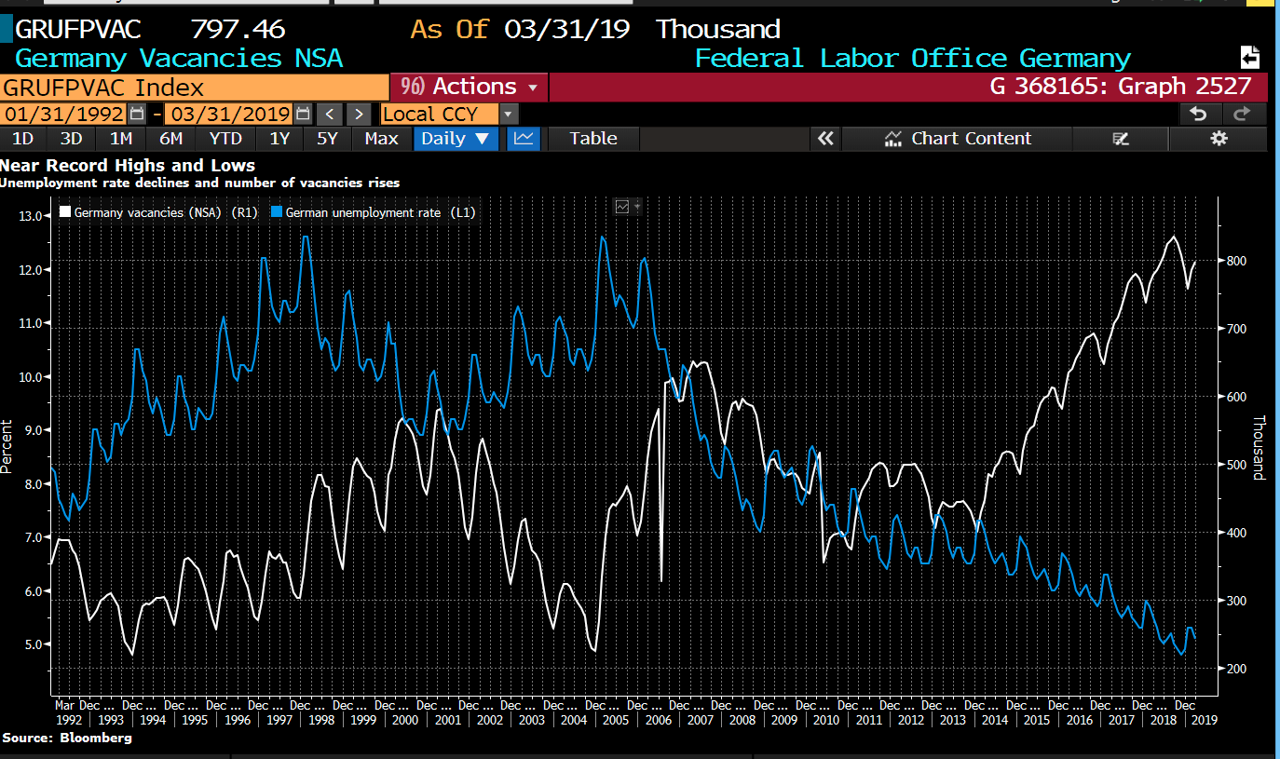
Task: Click the Germany Vacancies NSA description
Action: tap(179, 58)
